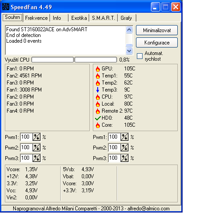Click the Vcore 3,00V voltage reading
Screen dimensions: 220x220
[78, 183]
